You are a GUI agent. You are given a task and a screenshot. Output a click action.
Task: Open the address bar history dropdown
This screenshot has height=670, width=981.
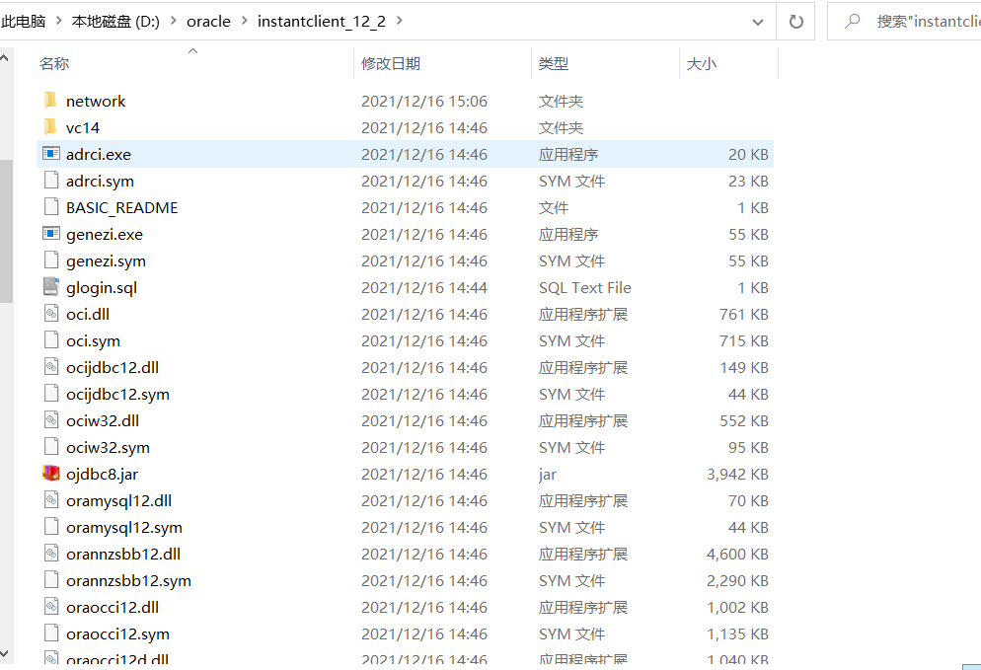point(758,21)
